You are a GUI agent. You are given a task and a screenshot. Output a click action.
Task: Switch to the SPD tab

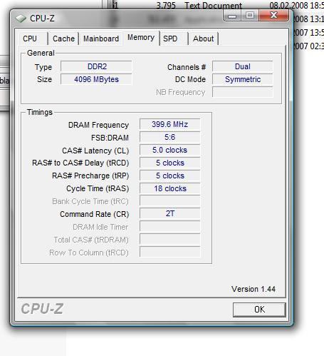click(x=170, y=39)
